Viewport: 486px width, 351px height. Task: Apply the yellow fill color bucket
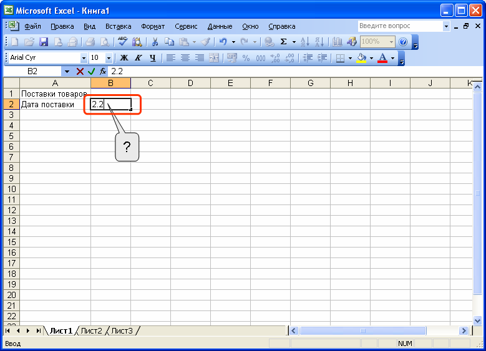pyautogui.click(x=361, y=57)
